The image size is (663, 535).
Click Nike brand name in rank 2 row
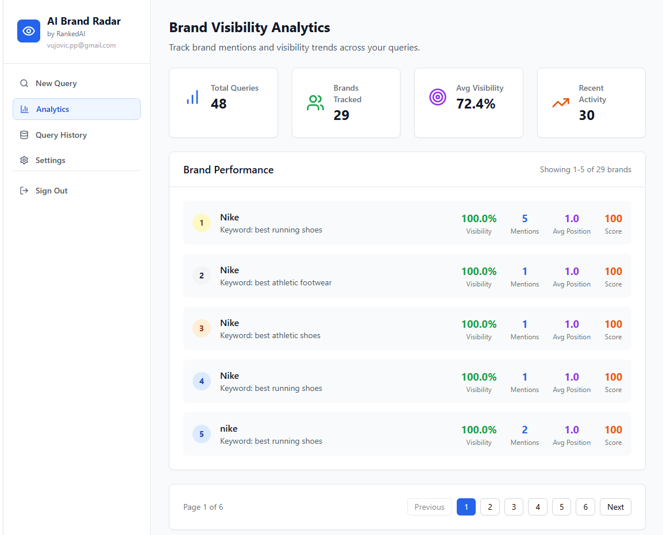[230, 270]
